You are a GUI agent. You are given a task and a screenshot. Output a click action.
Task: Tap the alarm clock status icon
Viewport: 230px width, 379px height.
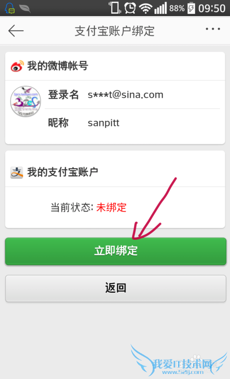tap(130, 8)
